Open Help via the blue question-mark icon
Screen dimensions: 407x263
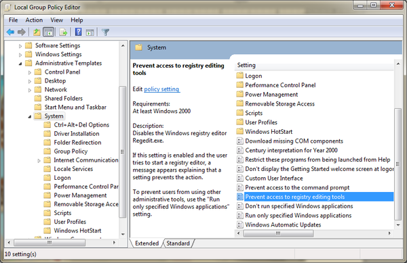point(78,32)
